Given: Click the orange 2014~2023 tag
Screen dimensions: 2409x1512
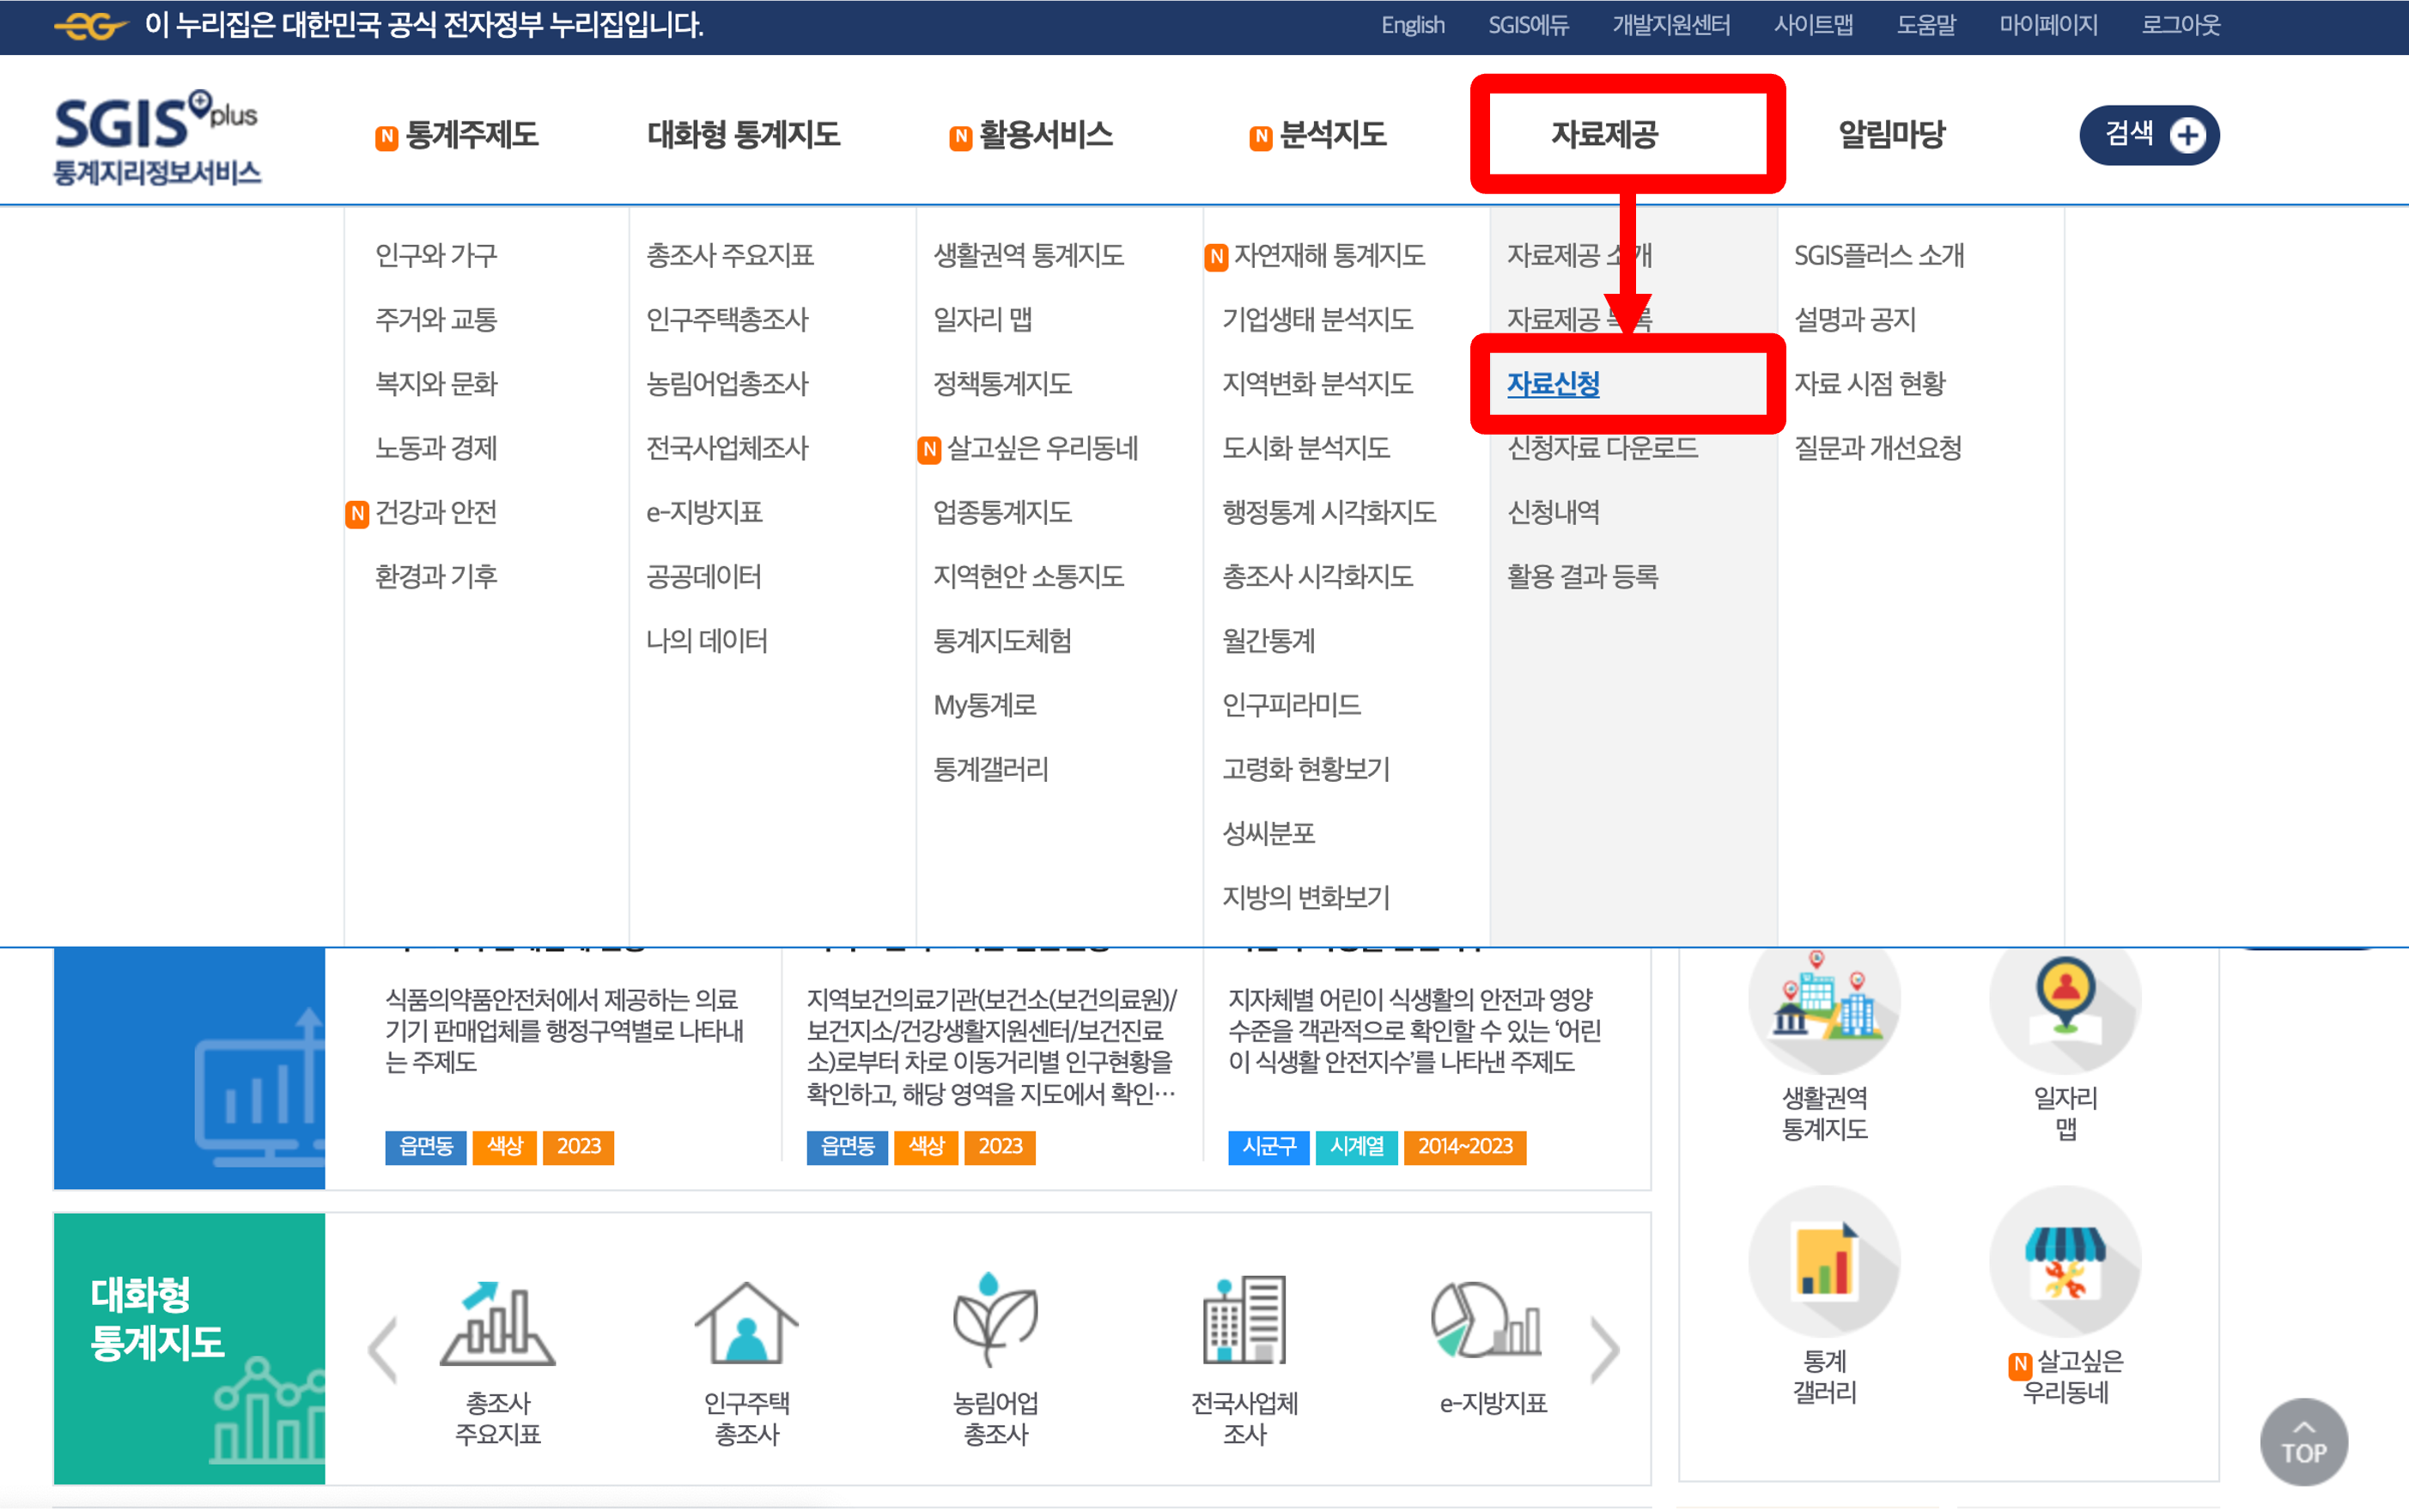Looking at the screenshot, I should [1464, 1146].
